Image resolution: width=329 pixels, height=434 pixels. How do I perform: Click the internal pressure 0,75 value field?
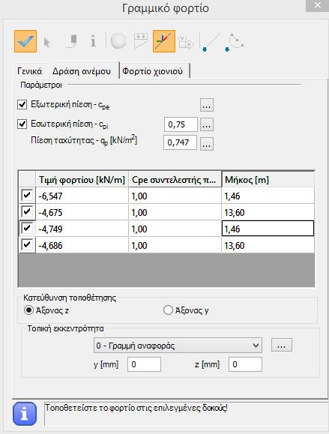[181, 124]
